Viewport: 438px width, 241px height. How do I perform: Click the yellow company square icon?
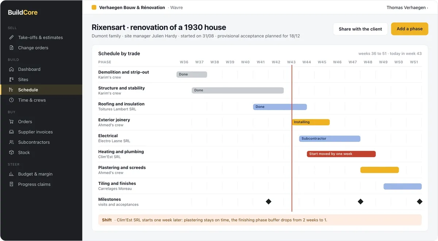(94, 7)
